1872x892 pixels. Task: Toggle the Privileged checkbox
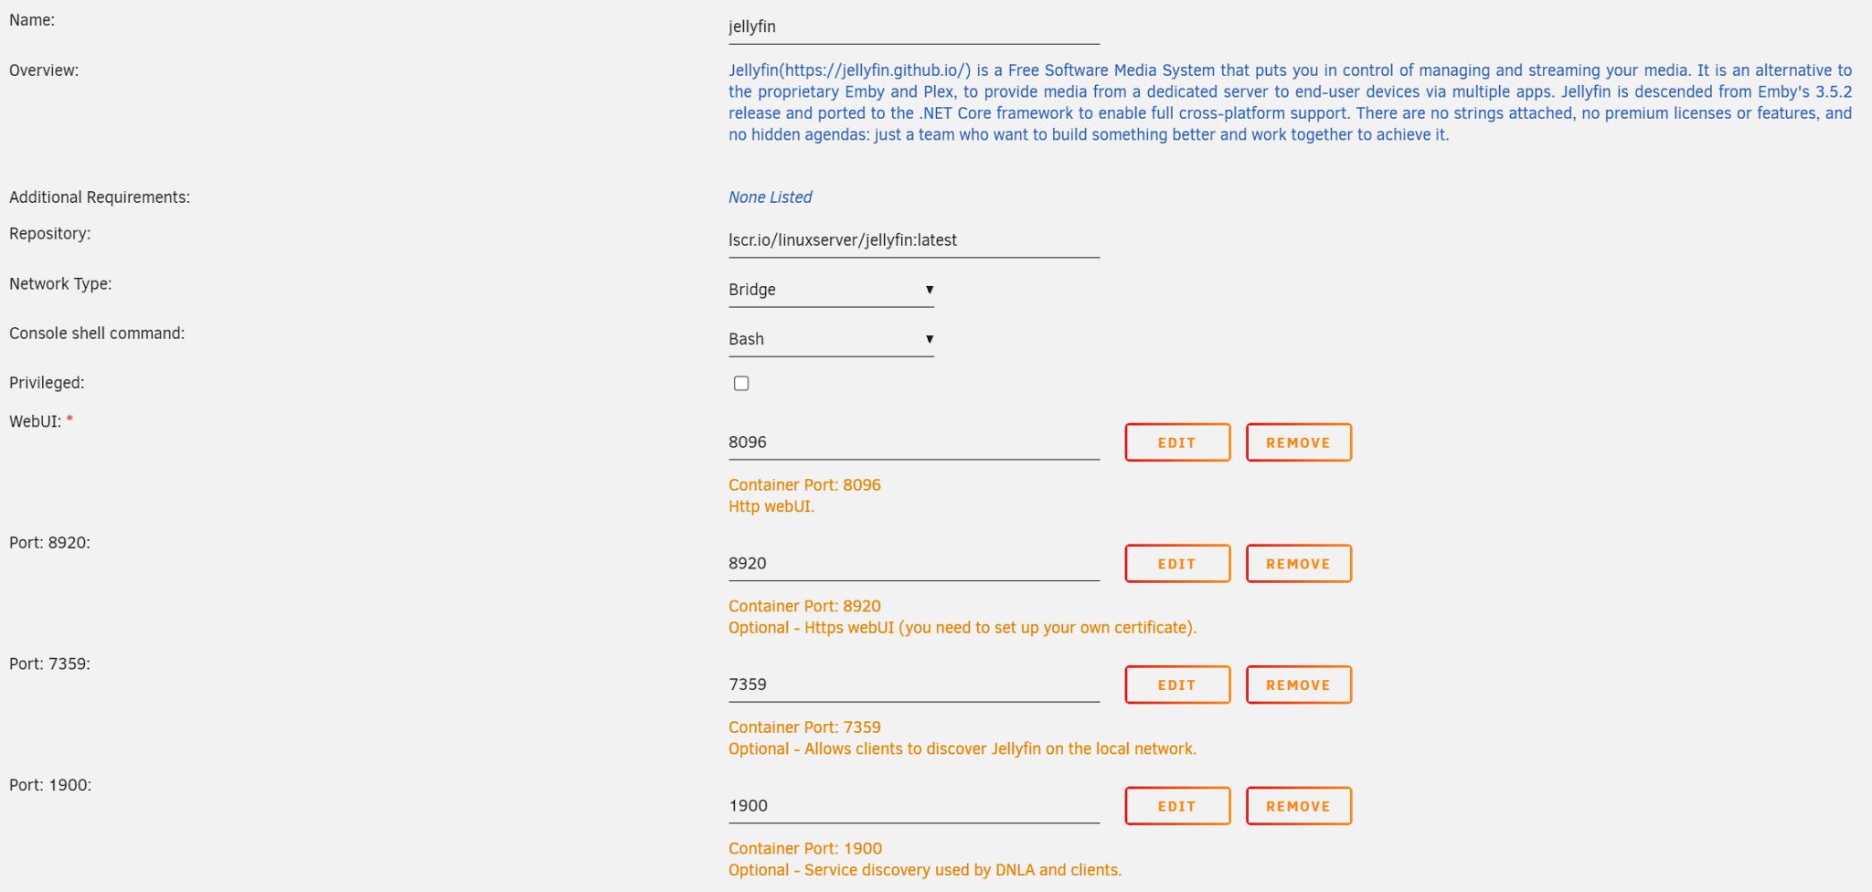[x=741, y=384]
